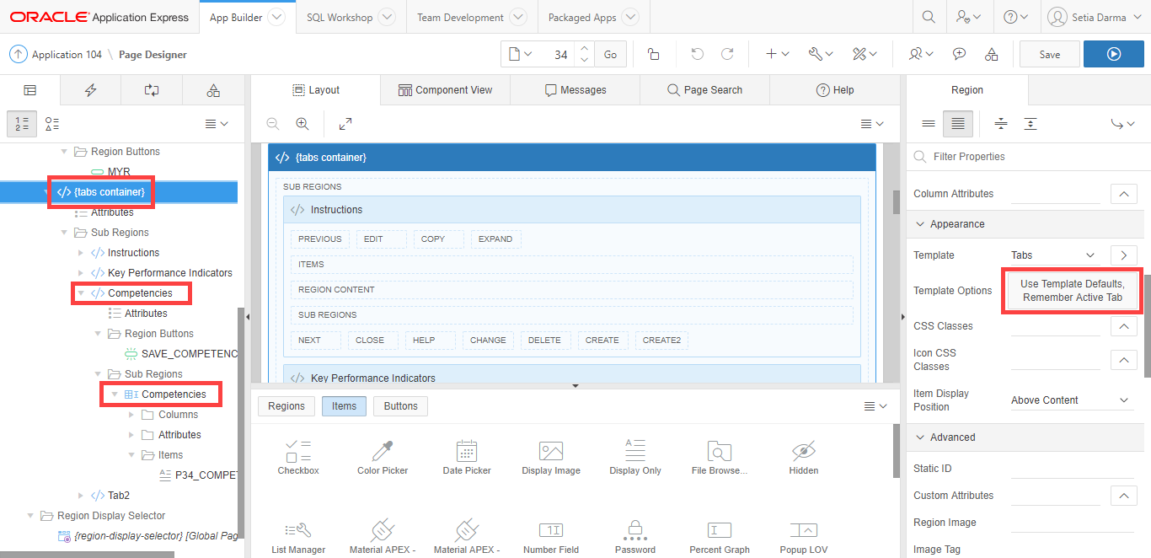This screenshot has height=558, width=1151.
Task: Open the Page Search tab
Action: tap(704, 90)
